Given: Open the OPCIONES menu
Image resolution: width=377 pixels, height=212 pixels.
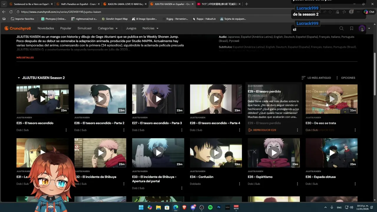Looking at the screenshot, I should [x=345, y=78].
